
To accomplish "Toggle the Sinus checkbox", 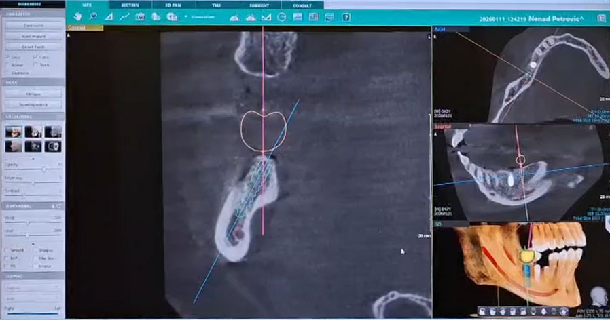I will (x=7, y=57).
